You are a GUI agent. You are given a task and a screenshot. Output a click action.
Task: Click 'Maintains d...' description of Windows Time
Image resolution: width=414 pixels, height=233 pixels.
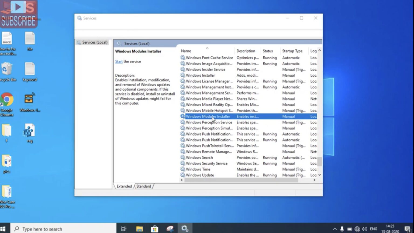pyautogui.click(x=247, y=169)
